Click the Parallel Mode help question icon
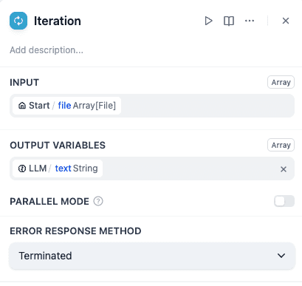This screenshot has width=302, height=286. (98, 201)
